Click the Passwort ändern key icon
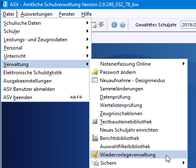 coord(95,72)
